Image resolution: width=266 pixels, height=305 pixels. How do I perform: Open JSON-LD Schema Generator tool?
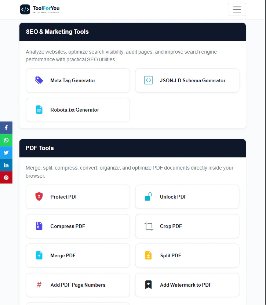(187, 80)
